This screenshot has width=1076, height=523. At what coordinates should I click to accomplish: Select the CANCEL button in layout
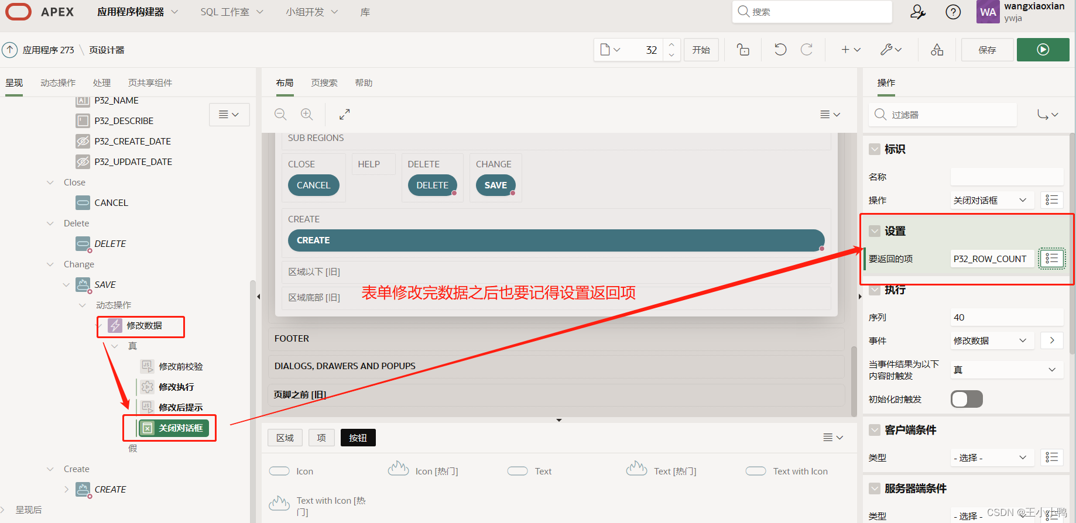tap(313, 185)
